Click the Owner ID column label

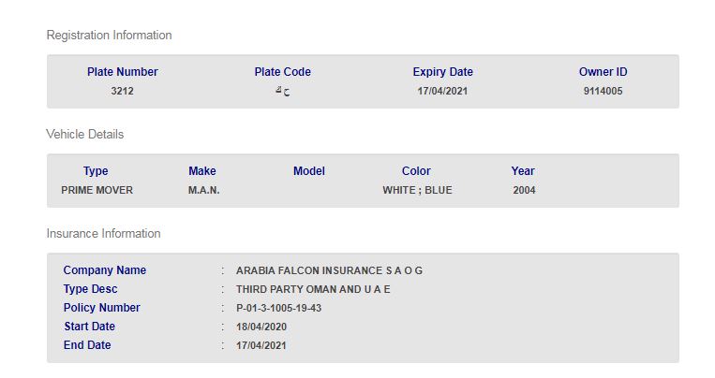tap(603, 72)
